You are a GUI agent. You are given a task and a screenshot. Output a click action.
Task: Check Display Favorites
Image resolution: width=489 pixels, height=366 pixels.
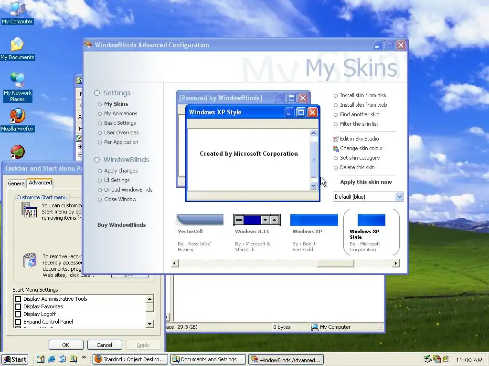coord(18,306)
